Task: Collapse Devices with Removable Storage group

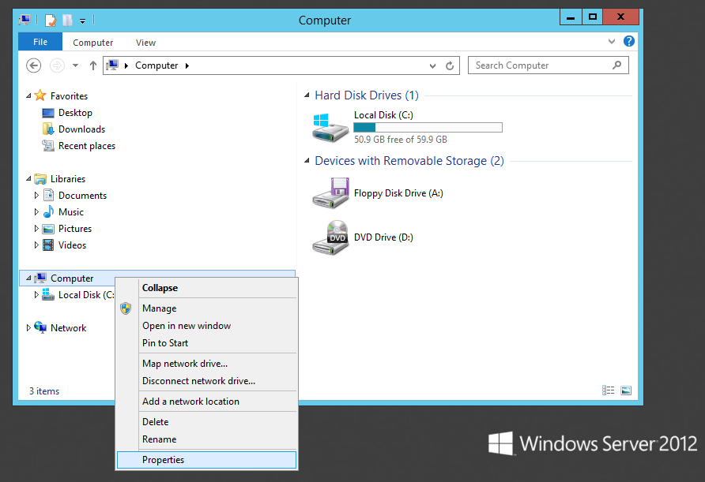Action: pyautogui.click(x=307, y=161)
